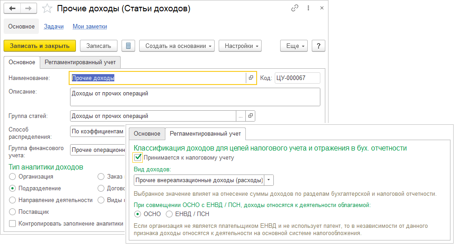The width and height of the screenshot is (455, 245).
Task: Open the Наименование field expand icon
Action: 251,78
